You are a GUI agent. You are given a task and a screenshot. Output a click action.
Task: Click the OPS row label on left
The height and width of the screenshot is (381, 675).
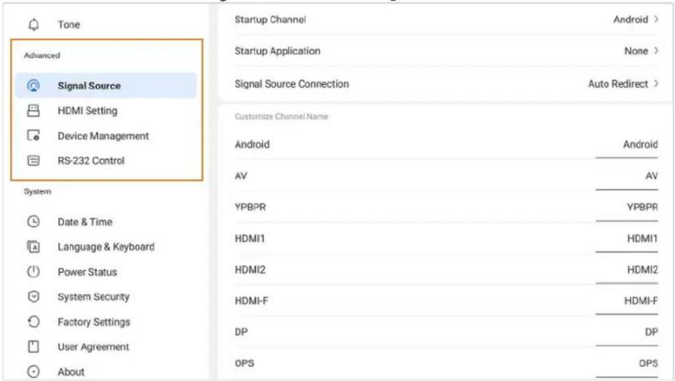click(244, 363)
